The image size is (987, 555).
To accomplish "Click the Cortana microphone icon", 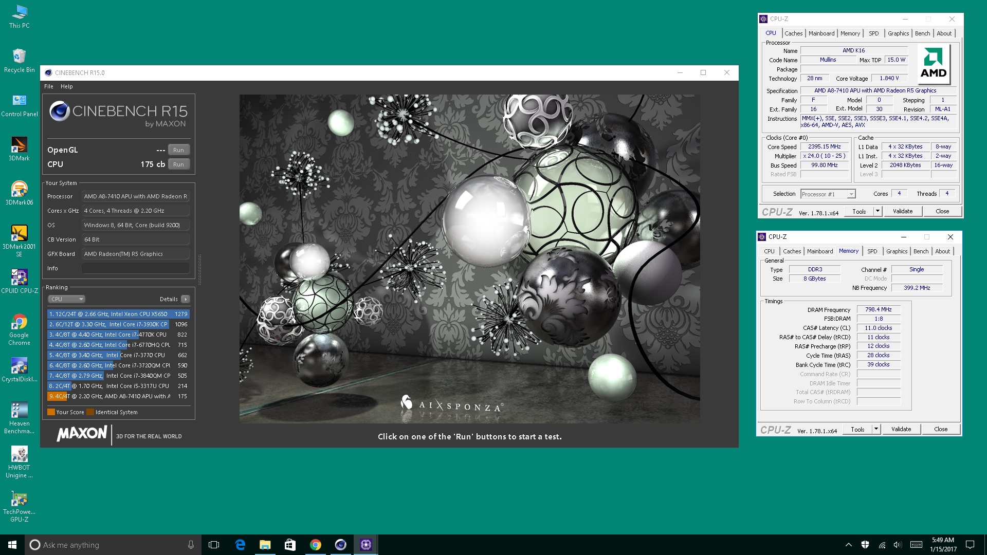I will click(191, 545).
